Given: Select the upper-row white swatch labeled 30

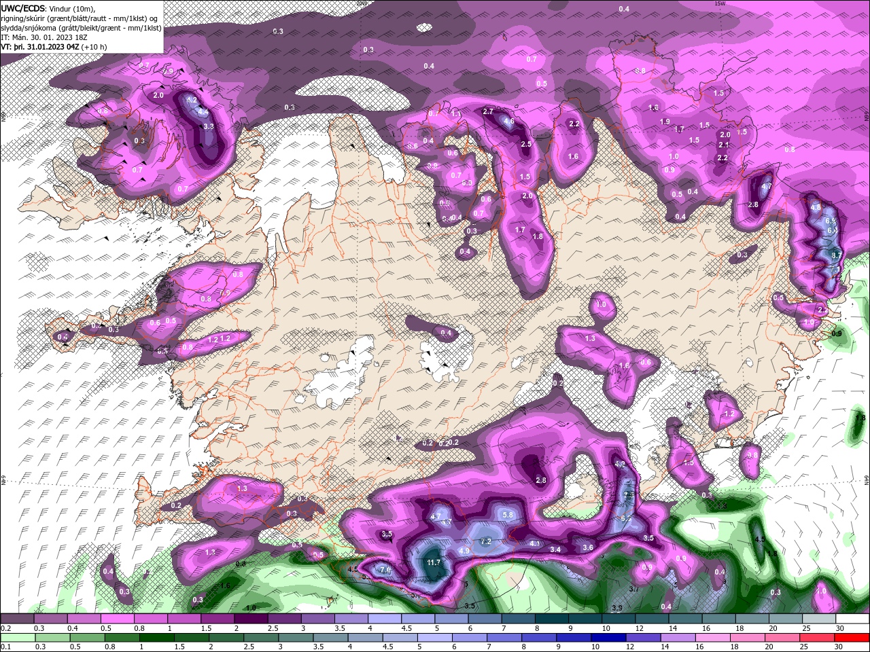Looking at the screenshot, I should tap(853, 618).
